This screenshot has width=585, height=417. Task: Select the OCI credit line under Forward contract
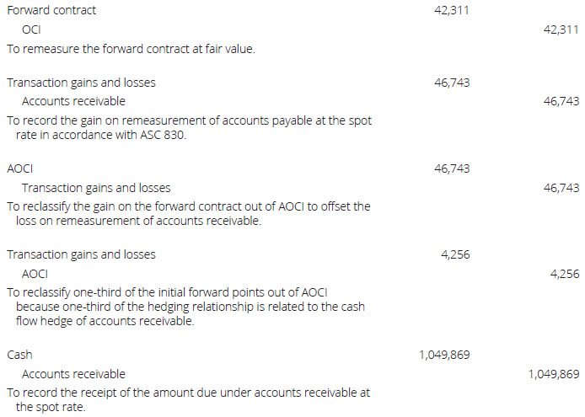pyautogui.click(x=31, y=29)
